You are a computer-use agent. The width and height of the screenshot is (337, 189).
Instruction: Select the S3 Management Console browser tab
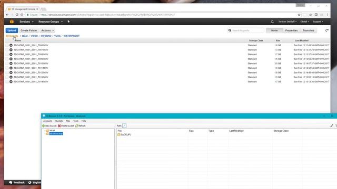(x=23, y=9)
